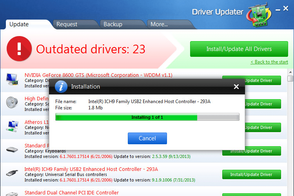The width and height of the screenshot is (294, 196).
Task: Click the File size 1.8 Mb value
Action: pyautogui.click(x=95, y=108)
